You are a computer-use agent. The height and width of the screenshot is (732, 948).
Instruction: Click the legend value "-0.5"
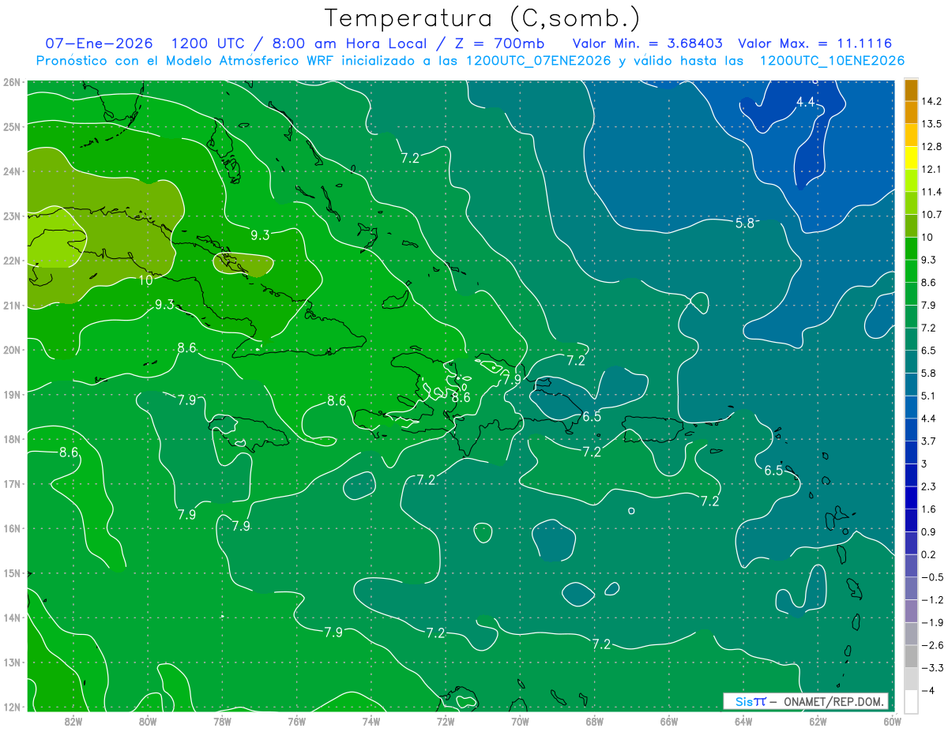coord(931,578)
